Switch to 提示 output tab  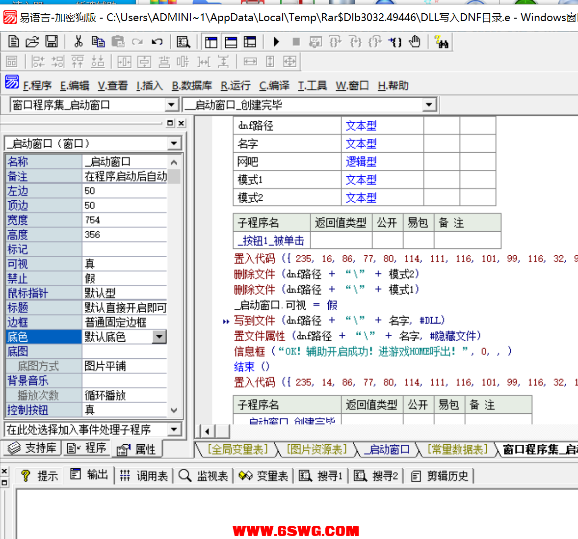[39, 476]
